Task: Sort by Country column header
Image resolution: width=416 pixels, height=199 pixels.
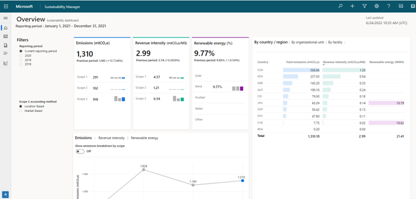Action: click(263, 62)
